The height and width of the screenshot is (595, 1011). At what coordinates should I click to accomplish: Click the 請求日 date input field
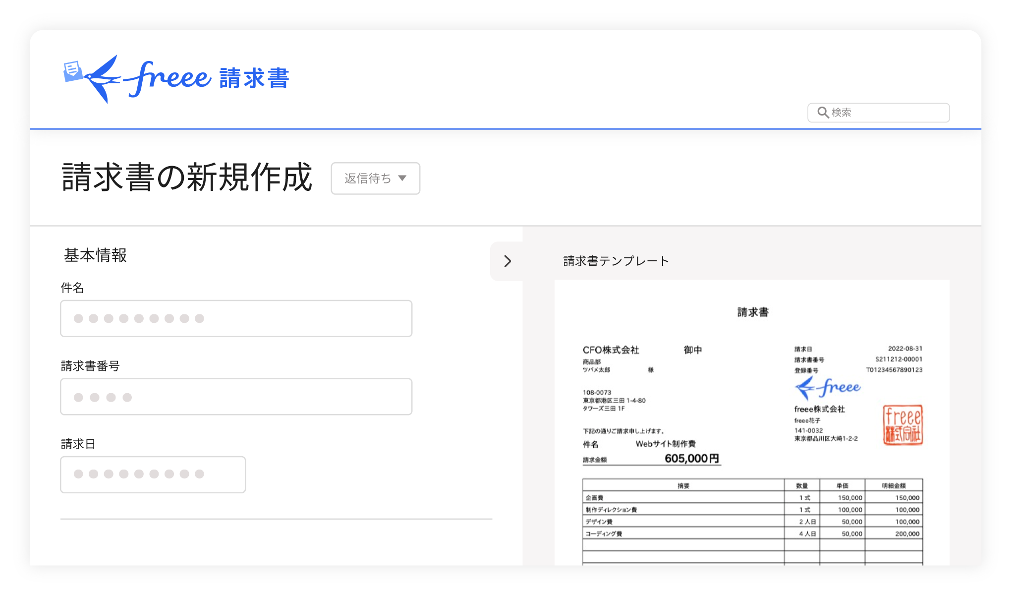(153, 475)
